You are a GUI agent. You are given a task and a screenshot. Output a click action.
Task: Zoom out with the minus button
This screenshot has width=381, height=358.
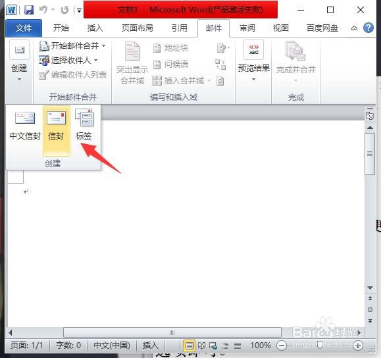[282, 345]
